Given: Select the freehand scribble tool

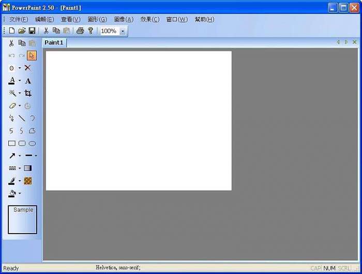Looking at the screenshot, I should (x=11, y=118).
